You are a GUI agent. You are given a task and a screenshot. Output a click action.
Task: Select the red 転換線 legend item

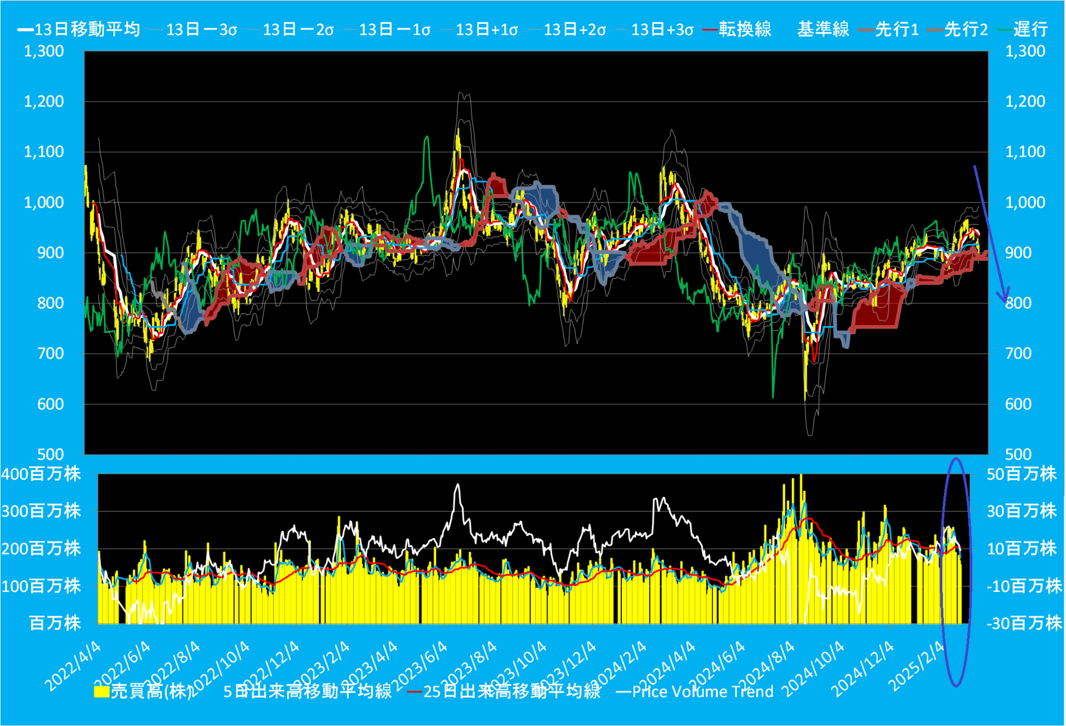click(x=737, y=29)
